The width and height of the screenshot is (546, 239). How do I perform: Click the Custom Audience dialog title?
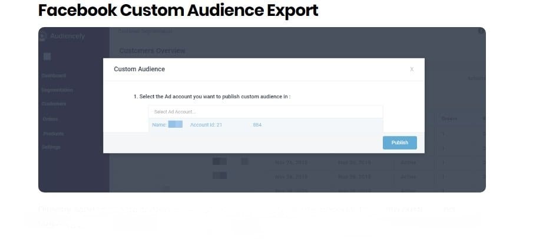[x=139, y=69]
